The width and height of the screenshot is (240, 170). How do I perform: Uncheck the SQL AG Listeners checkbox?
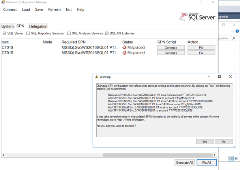coord(107,34)
